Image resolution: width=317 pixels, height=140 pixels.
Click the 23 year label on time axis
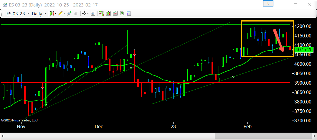click(173, 127)
